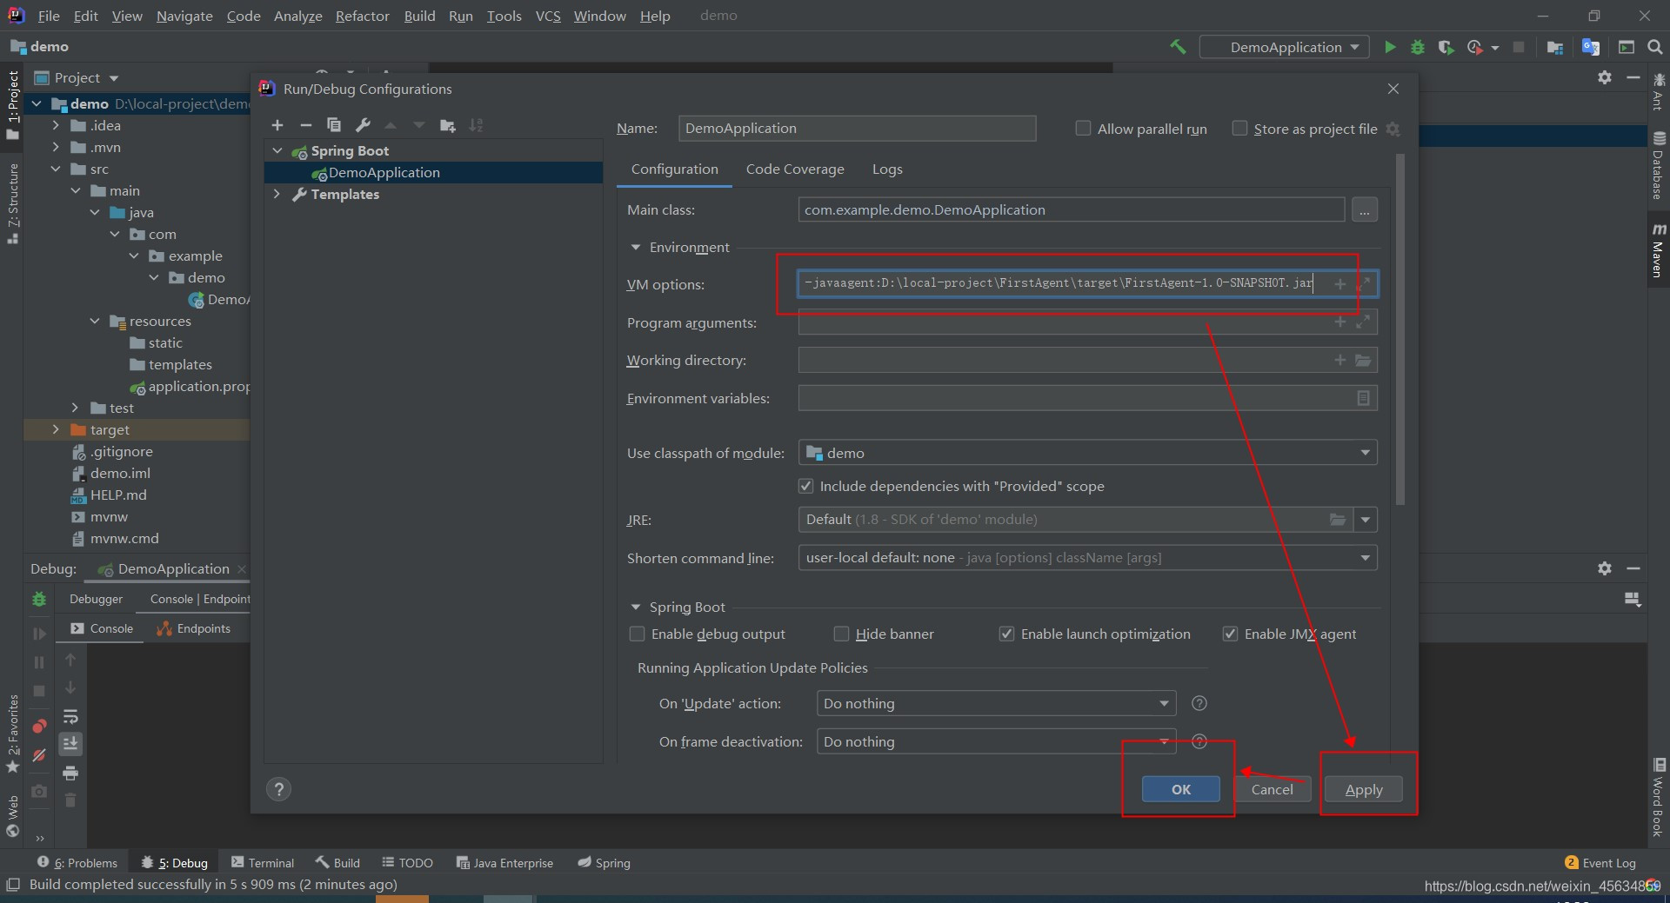1670x903 pixels.
Task: Collapse Spring Boot settings section
Action: pos(635,608)
